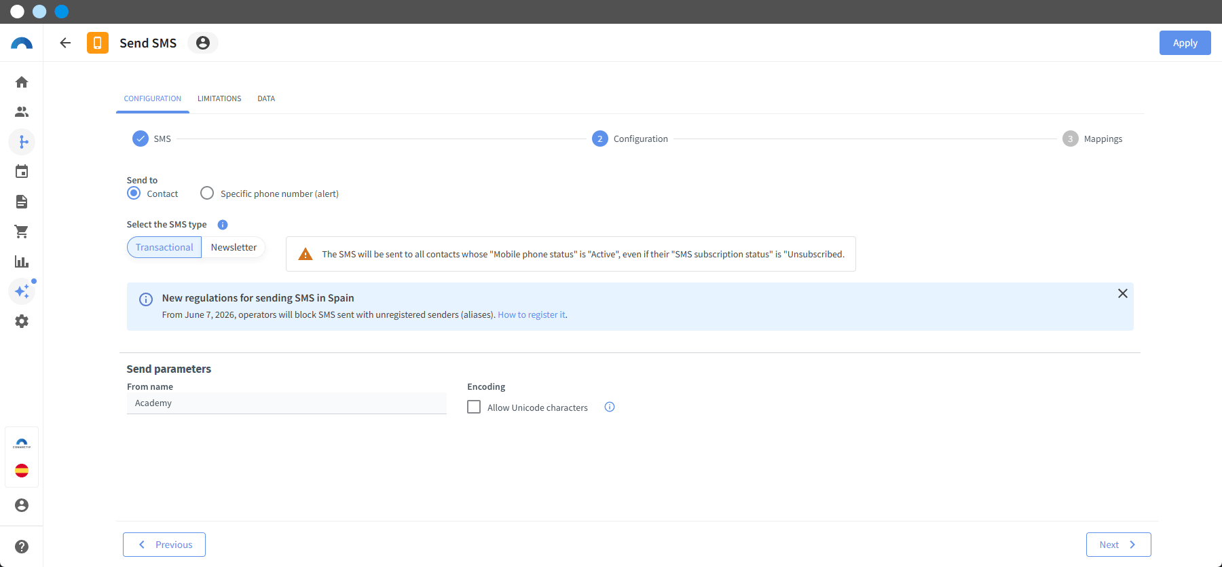The width and height of the screenshot is (1222, 567).
Task: Click the Next button
Action: pyautogui.click(x=1118, y=545)
